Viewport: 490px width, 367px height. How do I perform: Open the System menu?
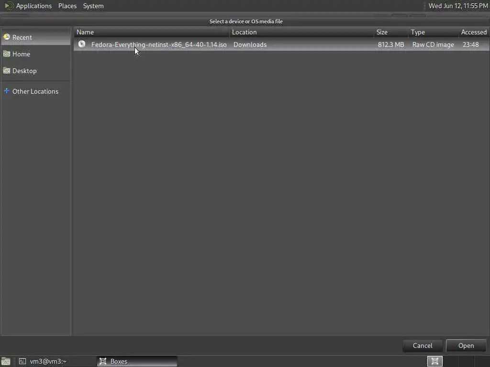(93, 6)
